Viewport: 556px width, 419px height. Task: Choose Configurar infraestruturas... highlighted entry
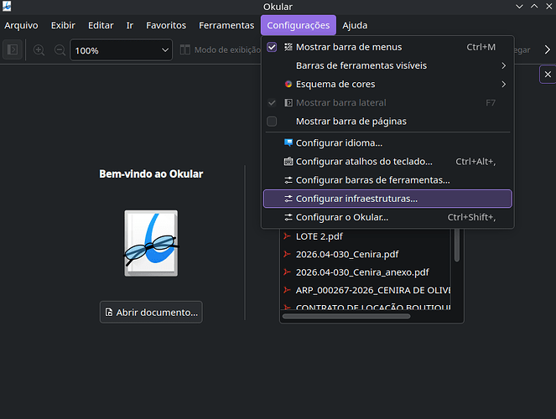click(387, 199)
